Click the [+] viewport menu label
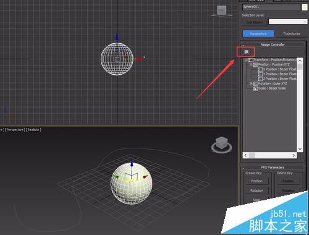The height and width of the screenshot is (235, 309). [x=2, y=130]
